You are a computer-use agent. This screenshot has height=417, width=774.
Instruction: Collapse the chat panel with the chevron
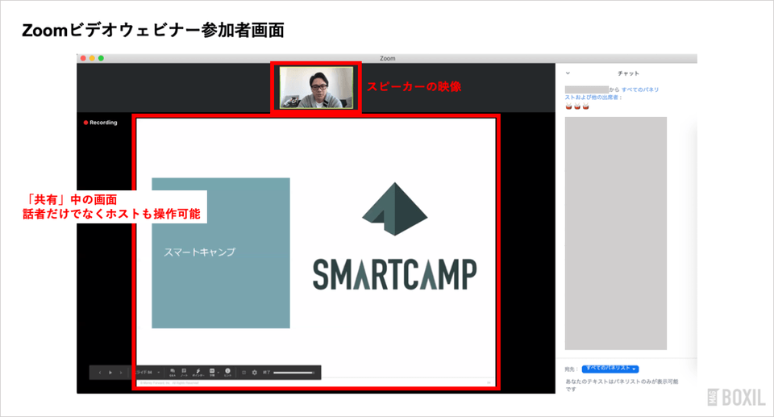point(568,73)
